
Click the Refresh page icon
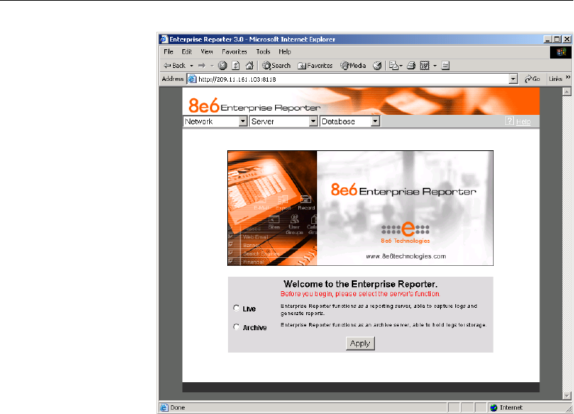[236, 66]
